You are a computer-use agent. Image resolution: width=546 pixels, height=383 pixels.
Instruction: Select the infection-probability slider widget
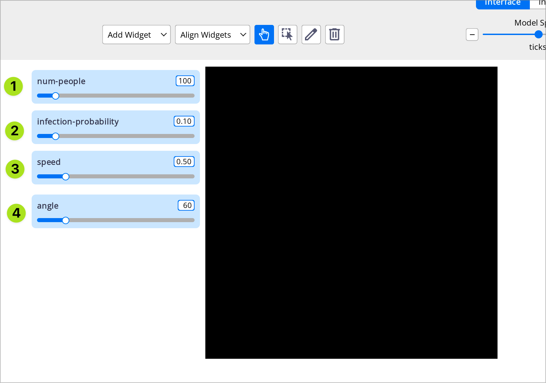(115, 127)
